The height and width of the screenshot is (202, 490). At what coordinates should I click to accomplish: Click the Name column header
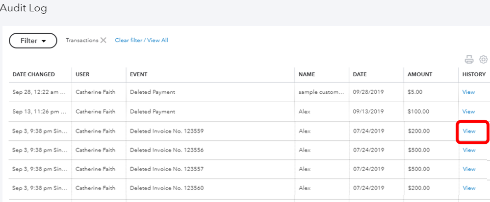pos(307,74)
